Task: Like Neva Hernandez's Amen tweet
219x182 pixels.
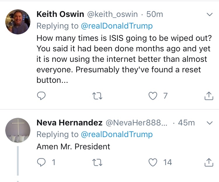Action: point(153,162)
